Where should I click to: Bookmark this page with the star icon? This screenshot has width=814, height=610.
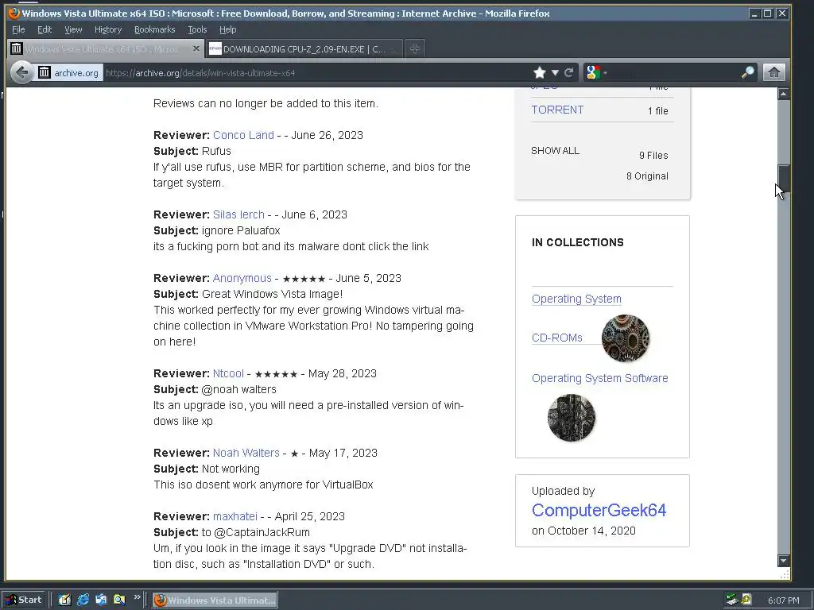540,72
